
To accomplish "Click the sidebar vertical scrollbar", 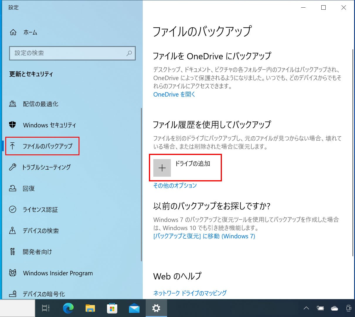I will point(141,184).
